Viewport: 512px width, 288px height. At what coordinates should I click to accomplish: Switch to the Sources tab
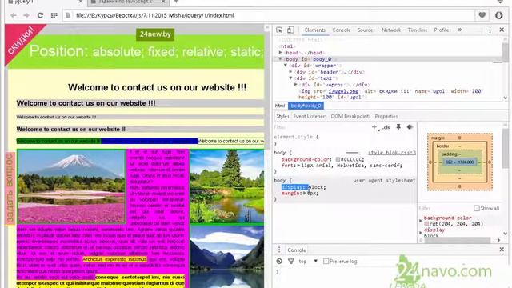click(366, 30)
